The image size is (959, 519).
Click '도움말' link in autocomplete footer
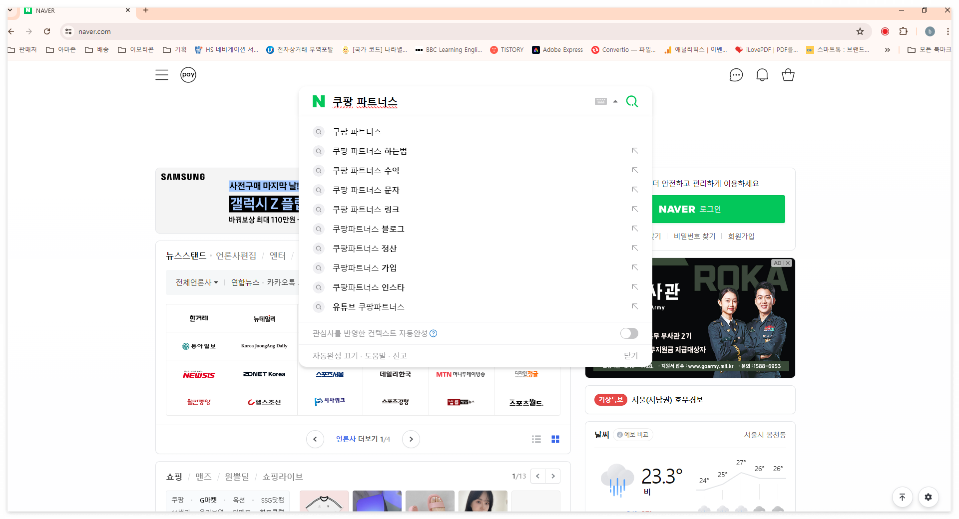[x=375, y=356]
